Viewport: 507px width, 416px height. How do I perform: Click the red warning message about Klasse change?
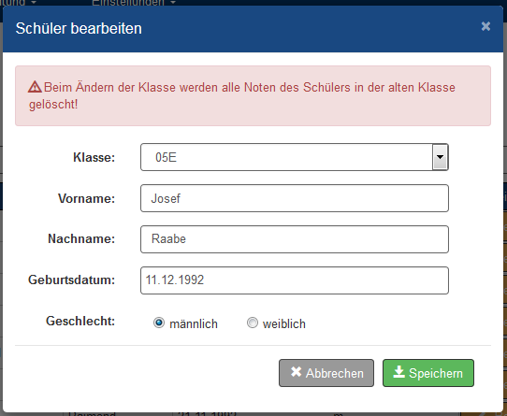point(253,95)
